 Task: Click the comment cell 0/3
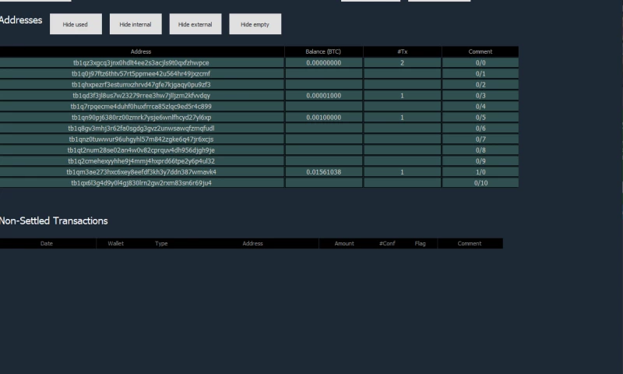tap(480, 95)
